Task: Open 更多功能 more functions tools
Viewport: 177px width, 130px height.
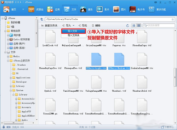Action: [x=152, y=9]
